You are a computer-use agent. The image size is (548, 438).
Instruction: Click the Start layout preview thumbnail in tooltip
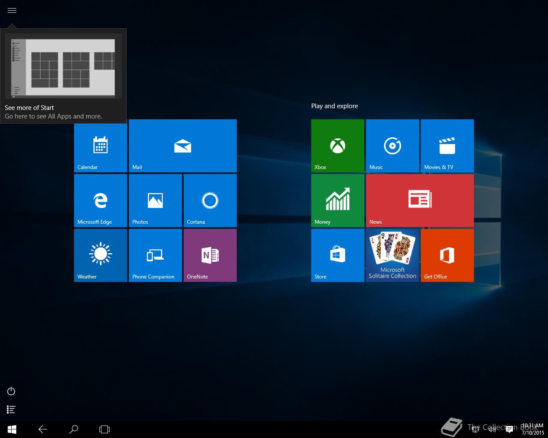pos(63,66)
